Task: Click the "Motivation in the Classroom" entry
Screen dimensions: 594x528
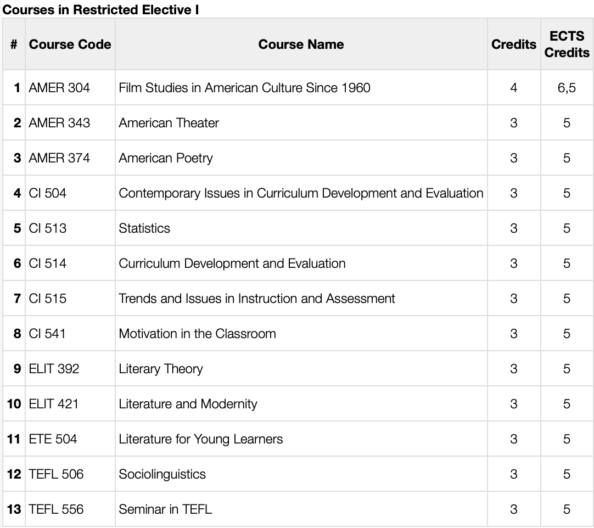Action: (197, 333)
